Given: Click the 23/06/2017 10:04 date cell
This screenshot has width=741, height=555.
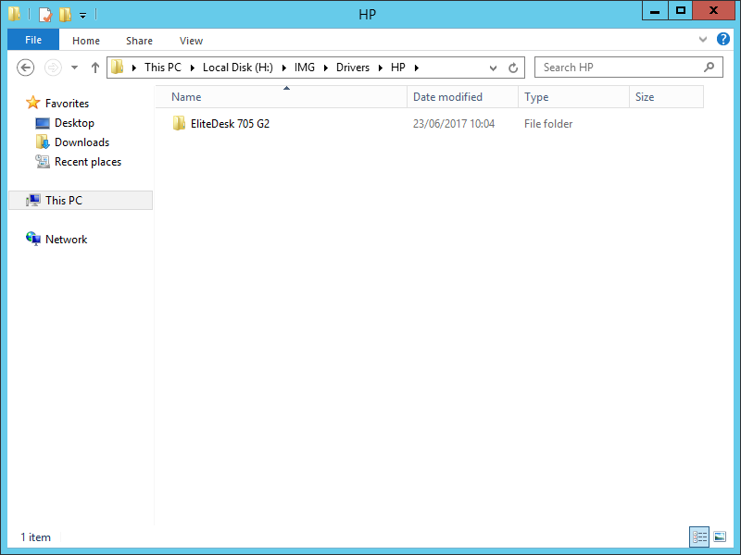Looking at the screenshot, I should click(454, 124).
